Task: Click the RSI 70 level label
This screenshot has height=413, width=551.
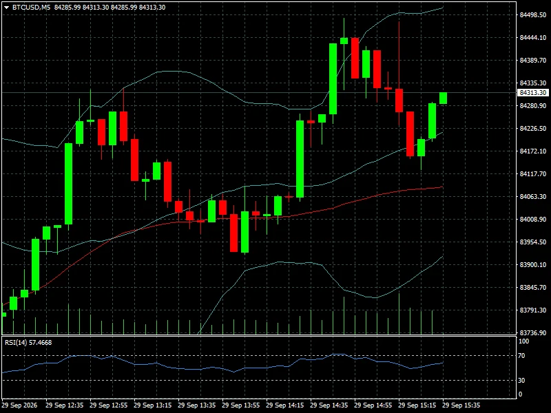Action: click(x=522, y=356)
